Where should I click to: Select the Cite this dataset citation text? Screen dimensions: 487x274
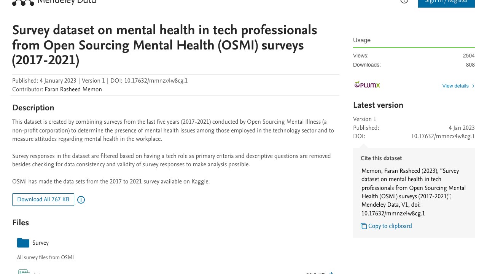pos(414,192)
